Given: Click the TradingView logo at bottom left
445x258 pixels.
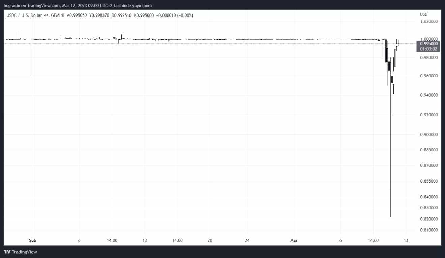Looking at the screenshot, I should (20, 252).
